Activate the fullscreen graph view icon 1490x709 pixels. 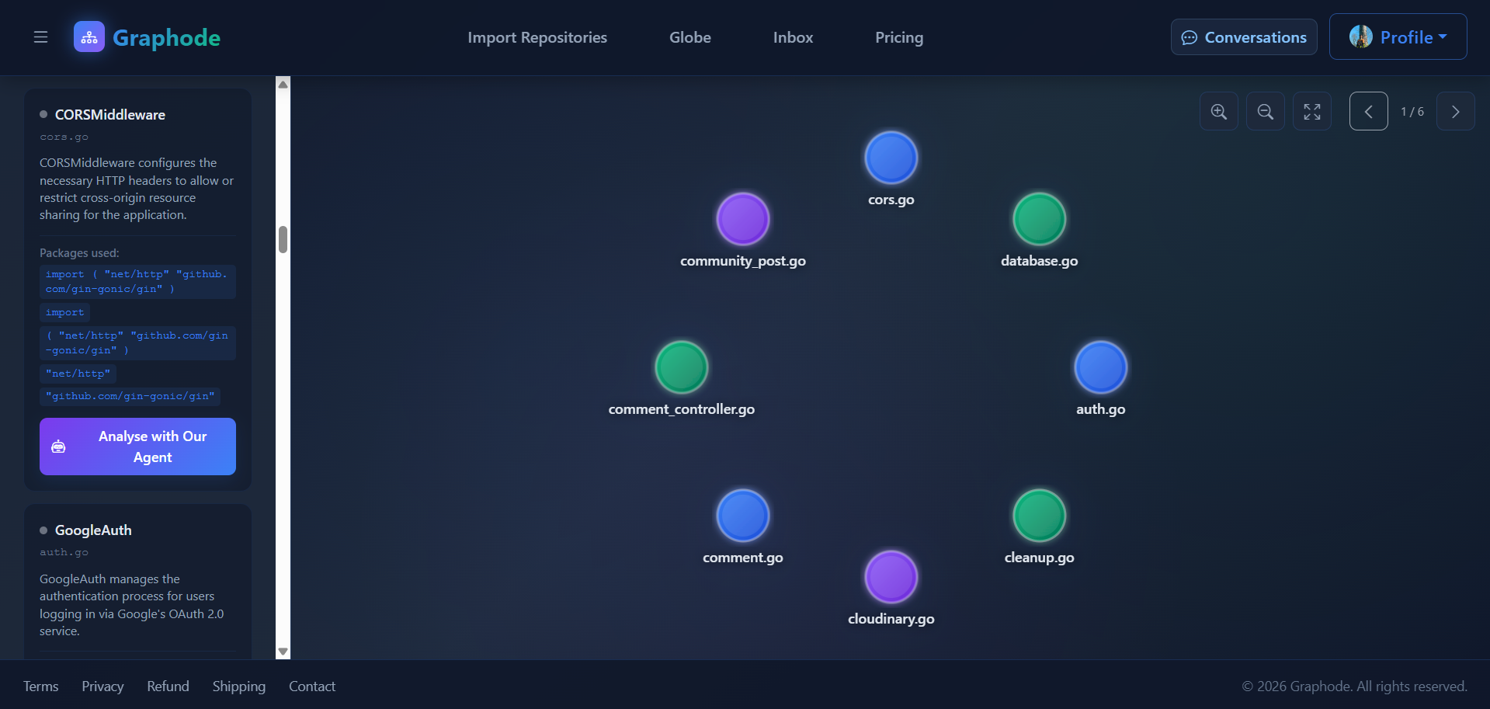pos(1311,111)
